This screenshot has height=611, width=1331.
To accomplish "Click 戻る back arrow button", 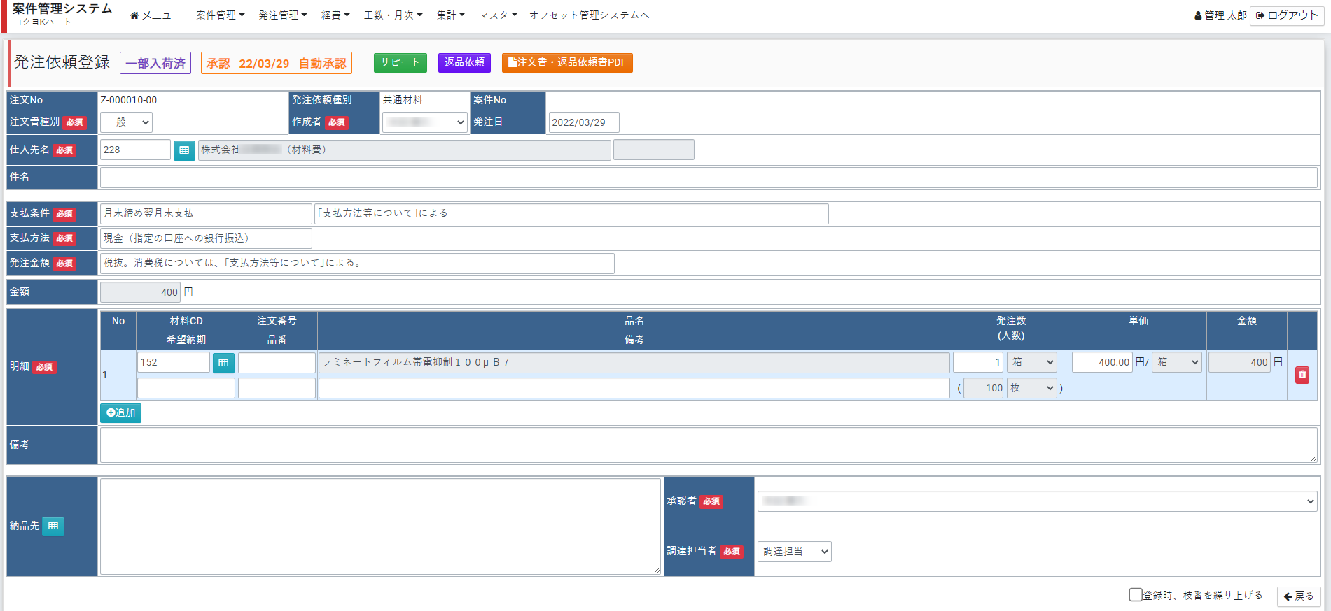I will [1299, 596].
